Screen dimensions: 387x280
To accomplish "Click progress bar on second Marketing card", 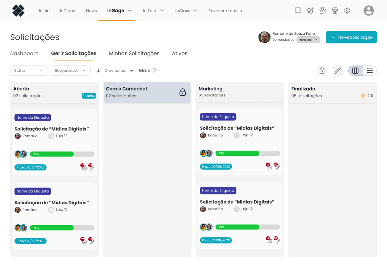I will (248, 227).
